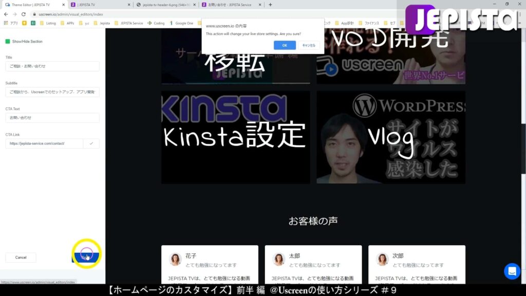The image size is (526, 296).
Task: Open the Vlog WordPress video thumbnail
Action: [x=391, y=137]
